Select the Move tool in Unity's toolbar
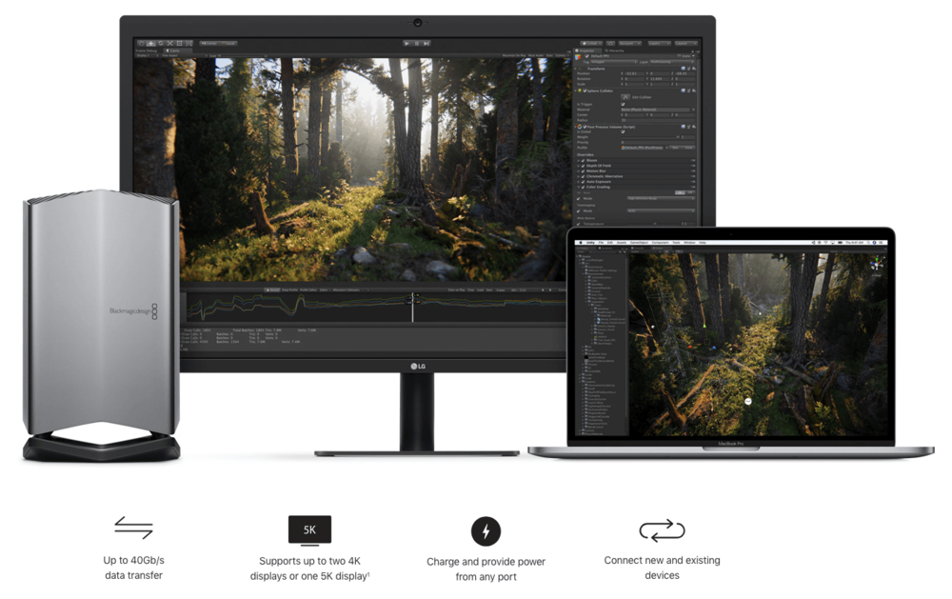 (151, 43)
